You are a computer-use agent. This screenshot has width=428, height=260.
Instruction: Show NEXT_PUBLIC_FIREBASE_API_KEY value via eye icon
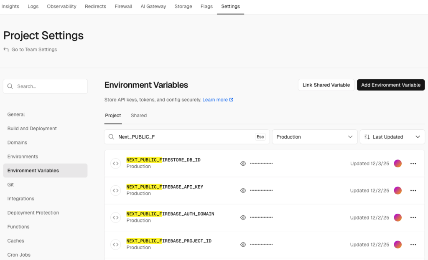click(243, 190)
